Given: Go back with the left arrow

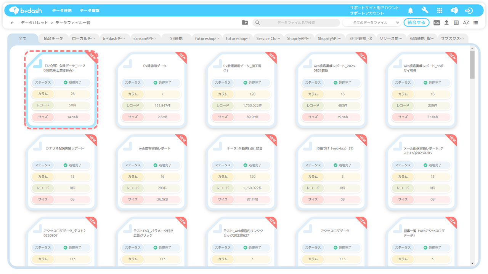Looking at the screenshot, I should (x=12, y=23).
